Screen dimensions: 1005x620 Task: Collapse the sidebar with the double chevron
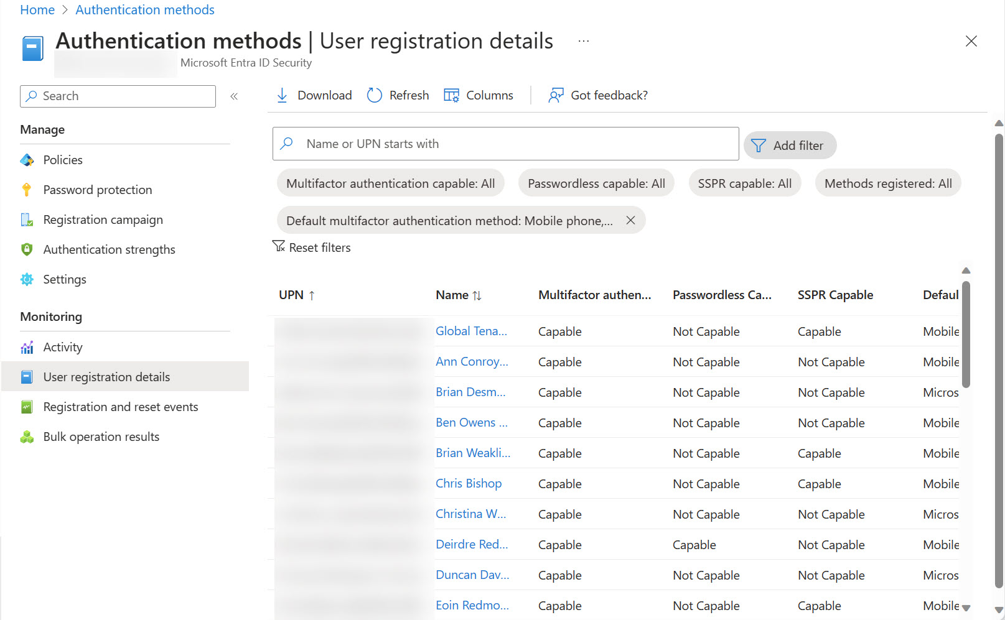[x=234, y=96]
